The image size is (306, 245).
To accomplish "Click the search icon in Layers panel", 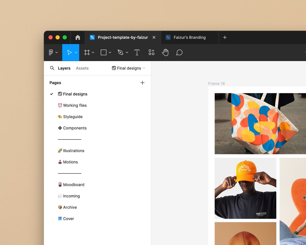I will point(52,68).
